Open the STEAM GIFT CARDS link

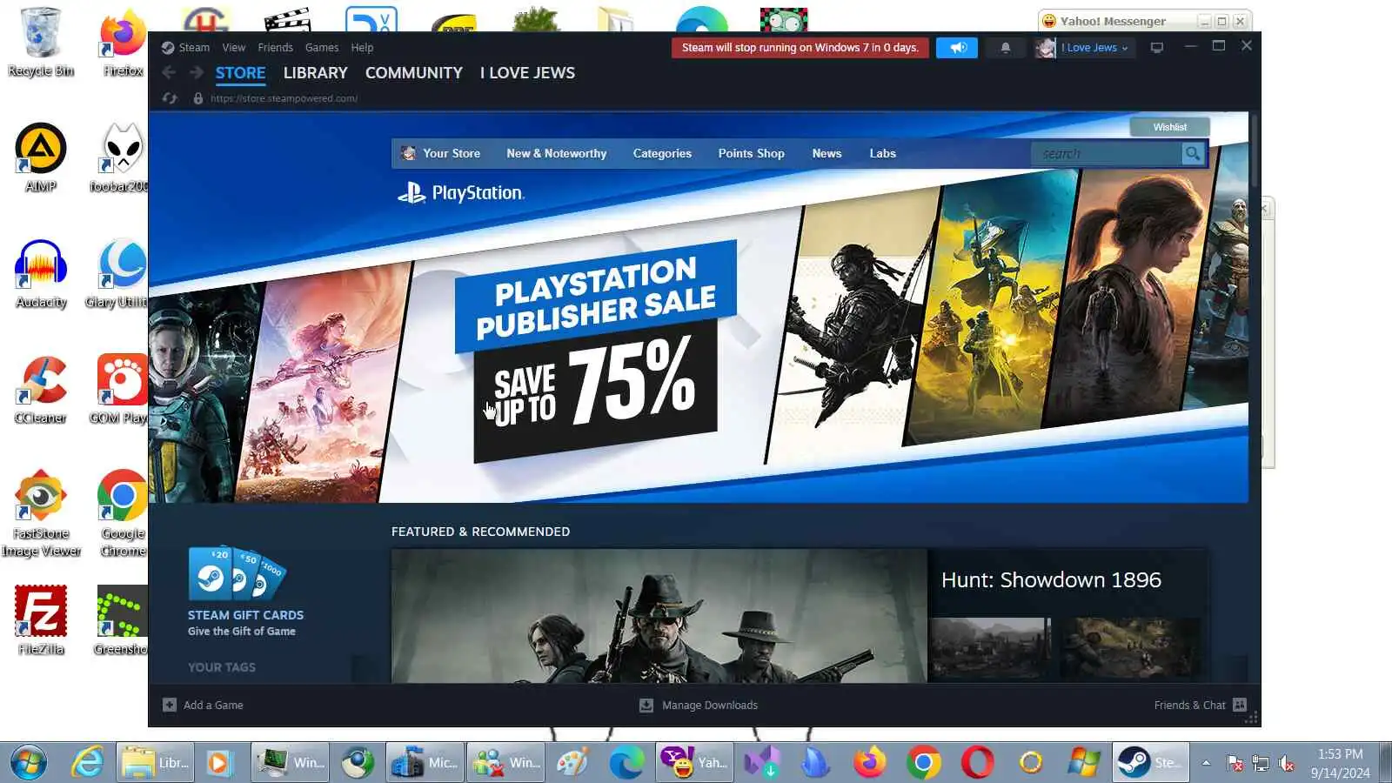[x=245, y=615]
